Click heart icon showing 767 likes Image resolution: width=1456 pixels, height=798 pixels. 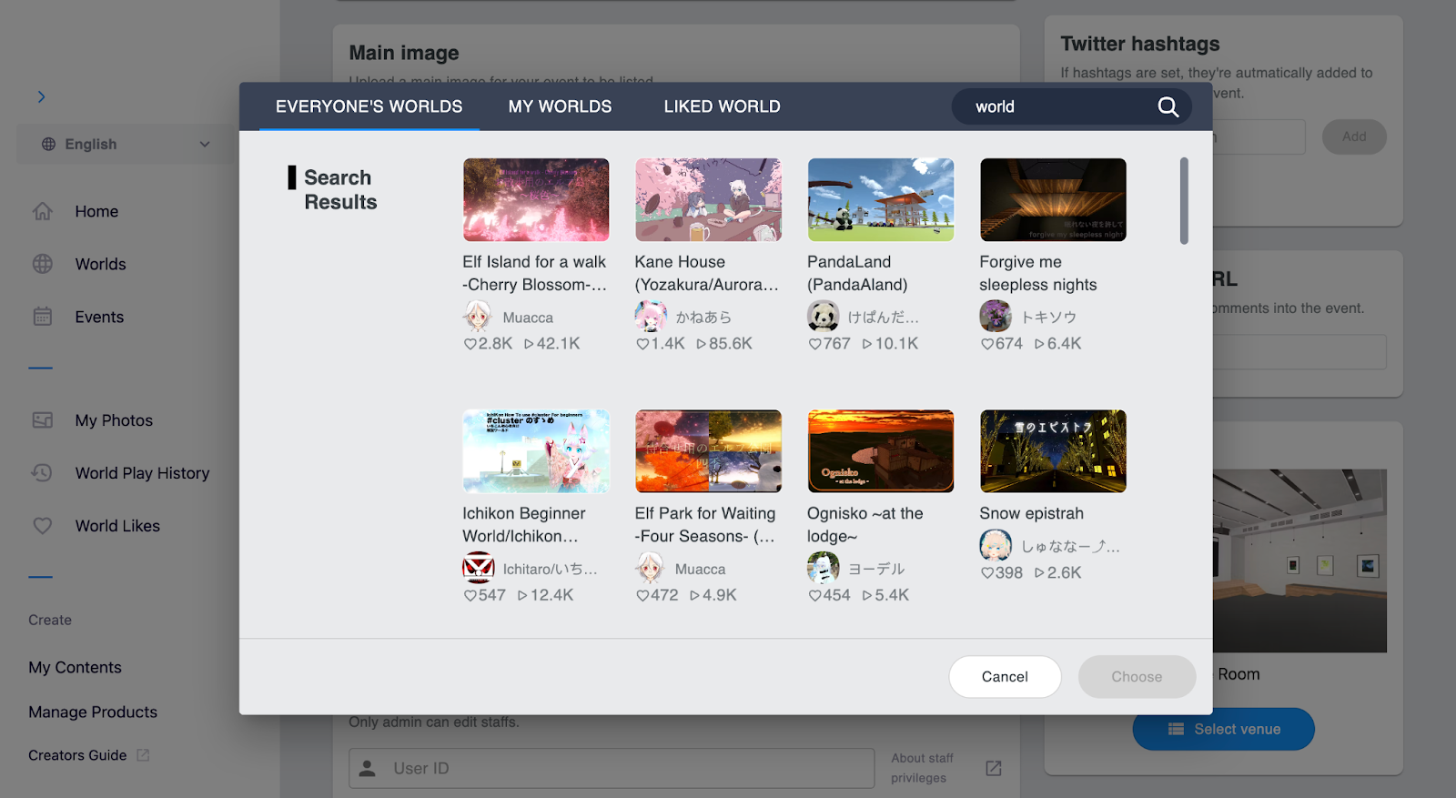[x=814, y=344]
